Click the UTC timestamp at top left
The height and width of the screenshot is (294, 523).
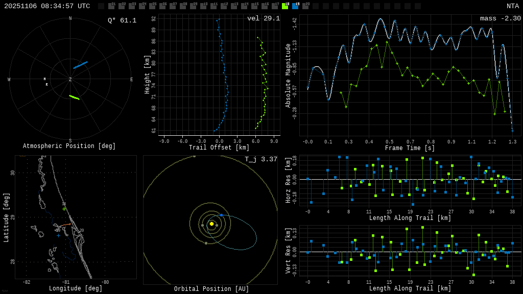point(47,6)
